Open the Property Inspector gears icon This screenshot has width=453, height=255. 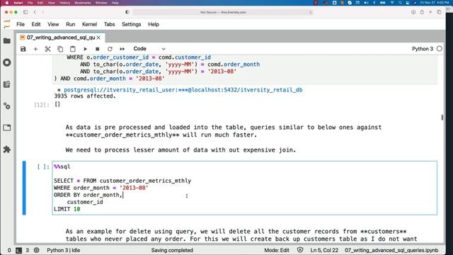[x=7, y=106]
